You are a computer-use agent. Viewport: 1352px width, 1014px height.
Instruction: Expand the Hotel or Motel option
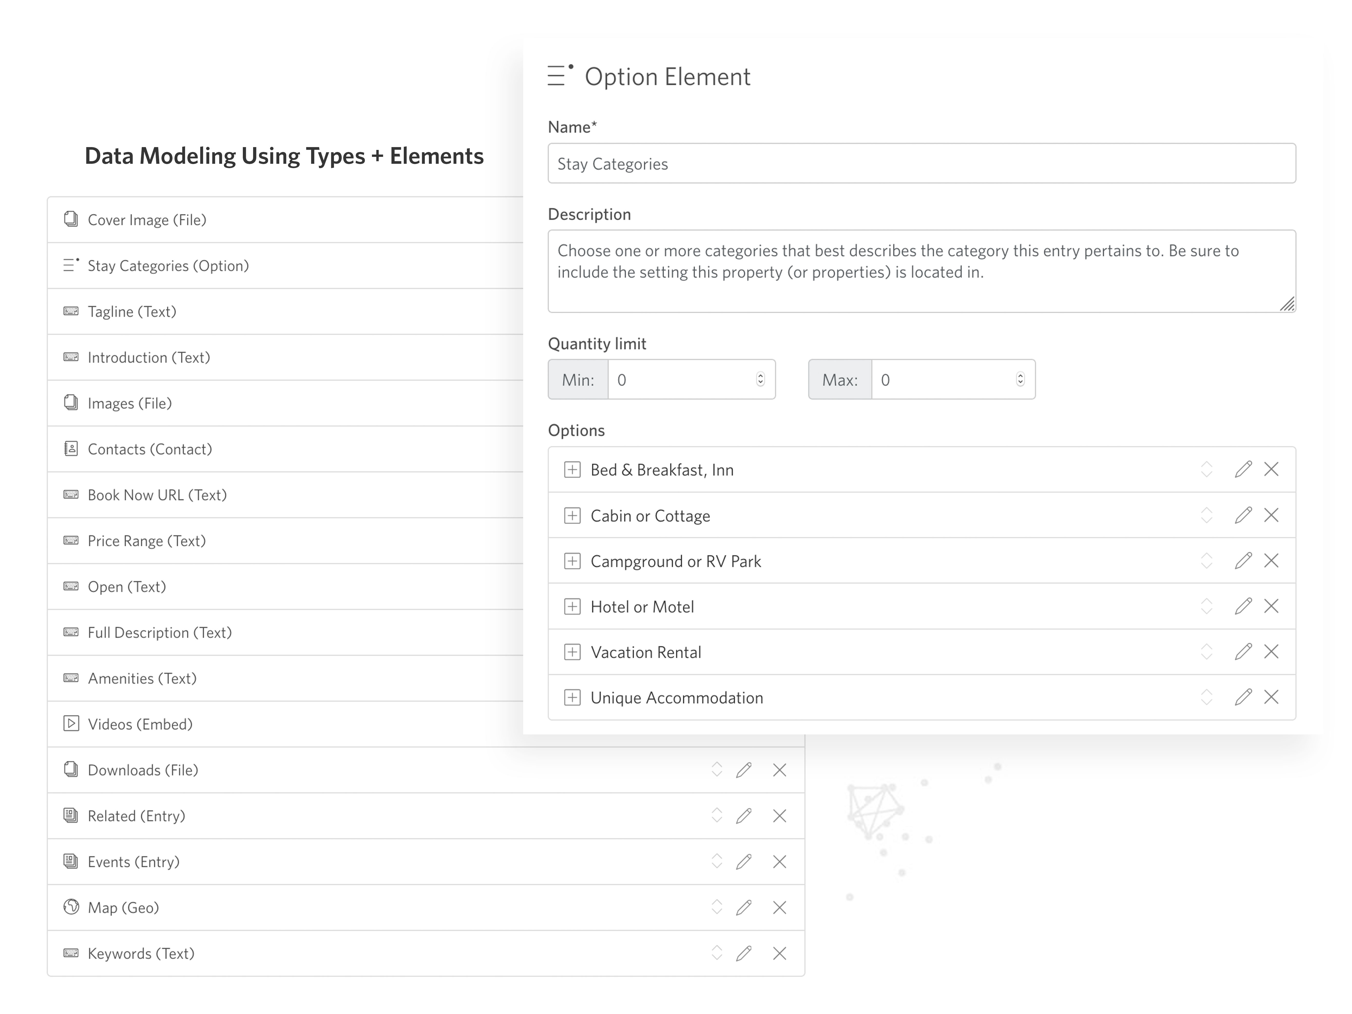(572, 606)
